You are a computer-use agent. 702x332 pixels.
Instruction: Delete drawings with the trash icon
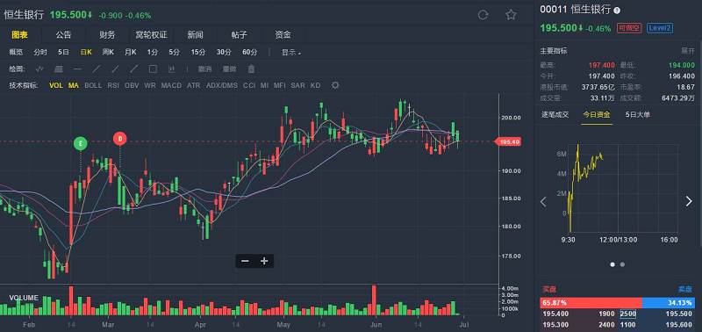pos(251,69)
